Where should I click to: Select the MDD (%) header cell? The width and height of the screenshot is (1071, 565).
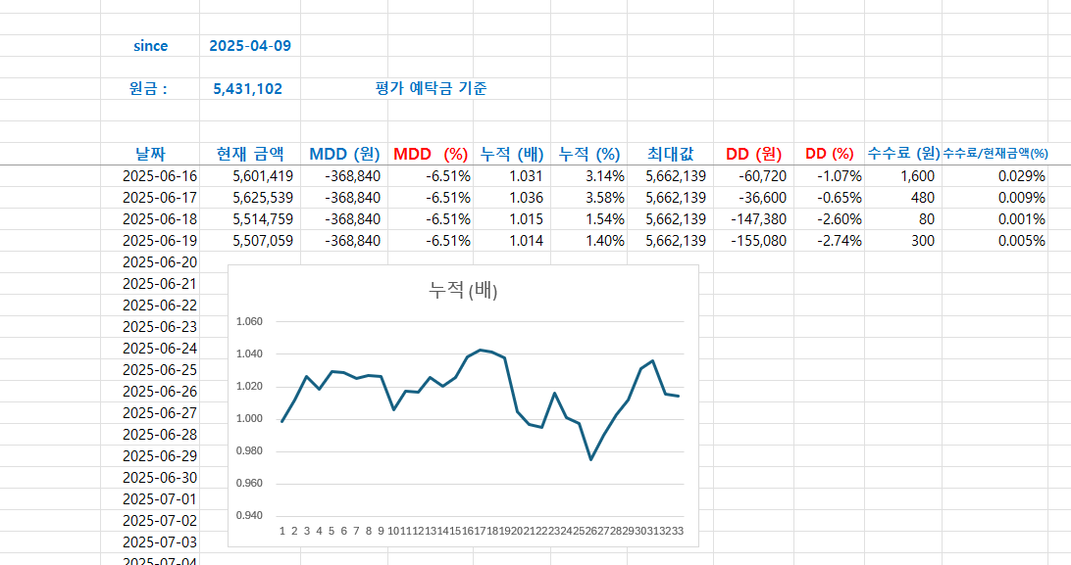click(431, 154)
